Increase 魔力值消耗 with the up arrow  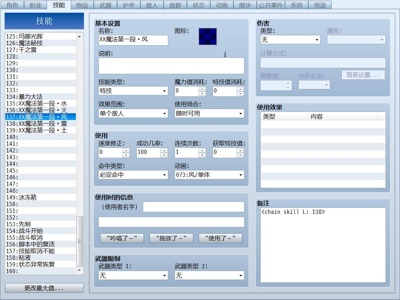point(202,89)
